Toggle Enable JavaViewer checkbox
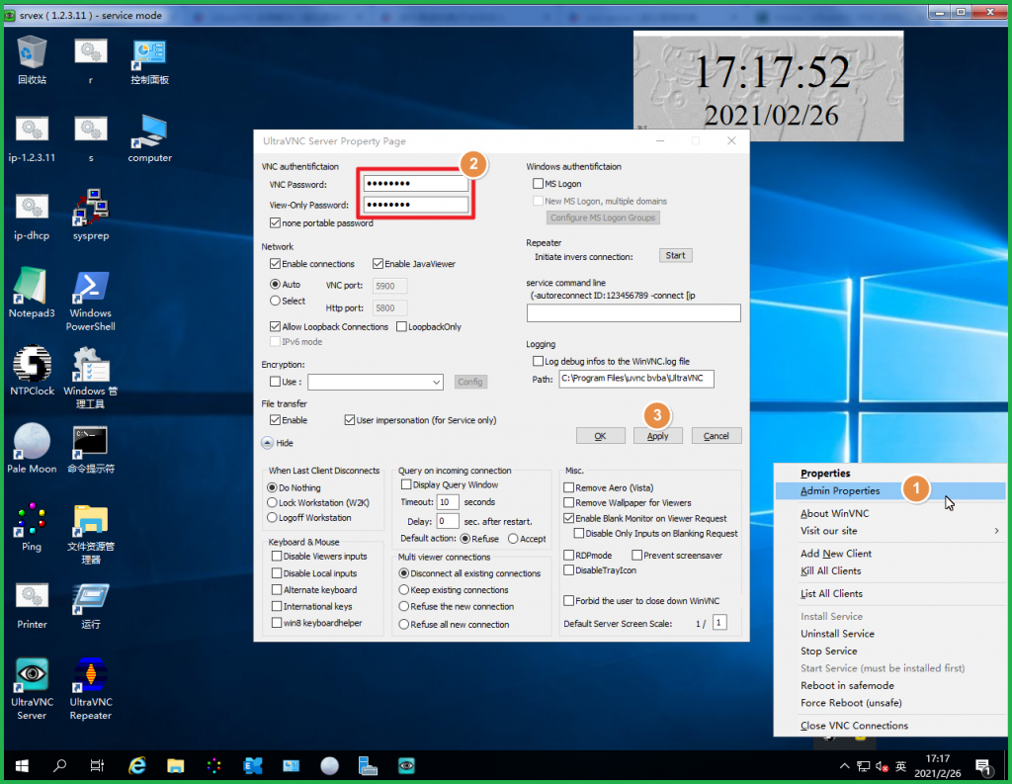The image size is (1012, 784). point(378,264)
